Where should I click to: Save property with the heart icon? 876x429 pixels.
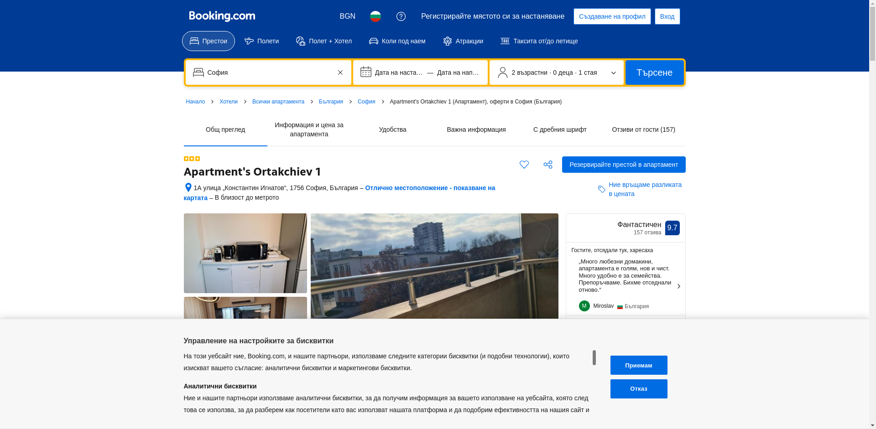pyautogui.click(x=524, y=165)
